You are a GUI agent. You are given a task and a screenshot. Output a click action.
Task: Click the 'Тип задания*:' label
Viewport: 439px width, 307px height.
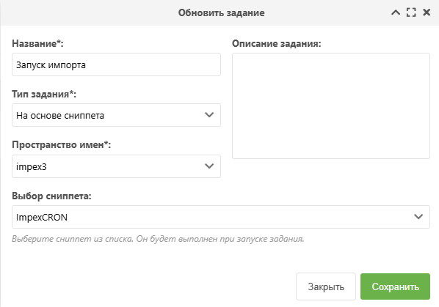44,94
